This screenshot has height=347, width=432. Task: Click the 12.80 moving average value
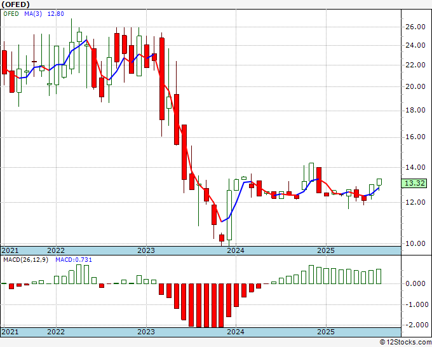(x=56, y=14)
